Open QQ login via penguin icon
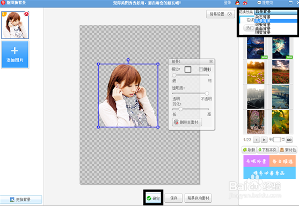 [237, 3]
